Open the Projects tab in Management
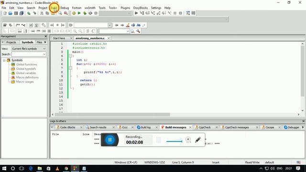 11,43
